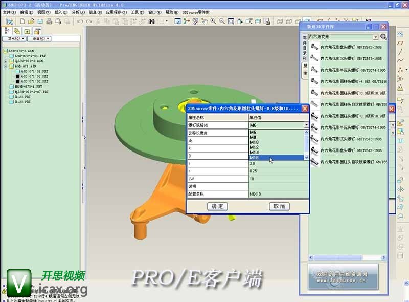
Task: Click the library scroll right arrow
Action: click(383, 257)
